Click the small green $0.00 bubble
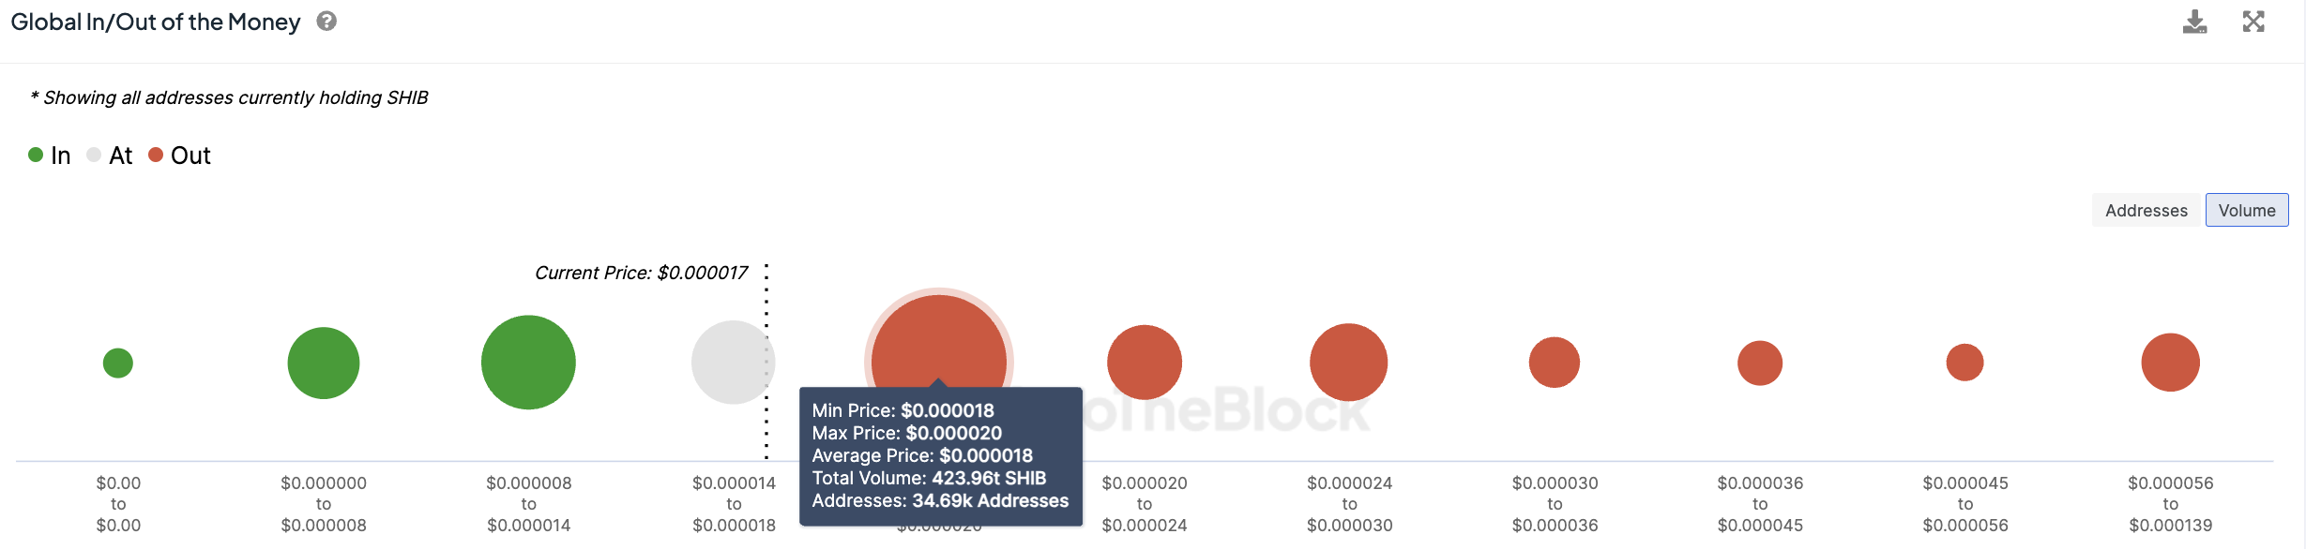 point(118,363)
